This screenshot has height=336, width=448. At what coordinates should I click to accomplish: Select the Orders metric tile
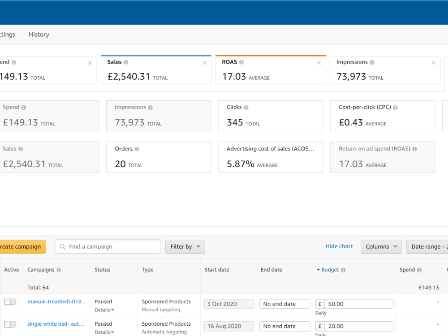(x=159, y=157)
